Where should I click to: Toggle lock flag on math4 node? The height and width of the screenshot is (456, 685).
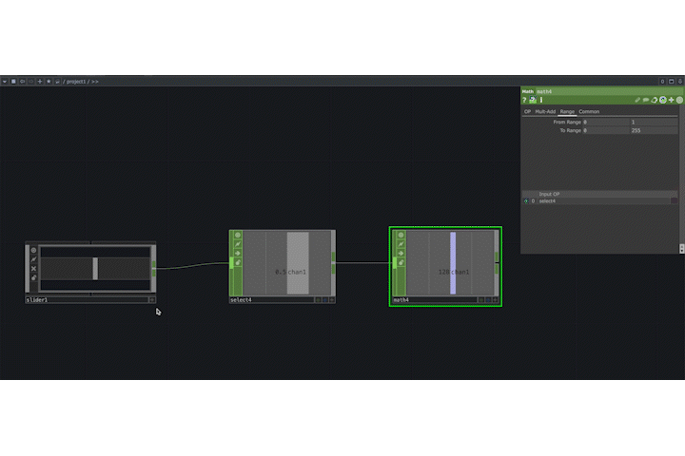[x=401, y=262]
